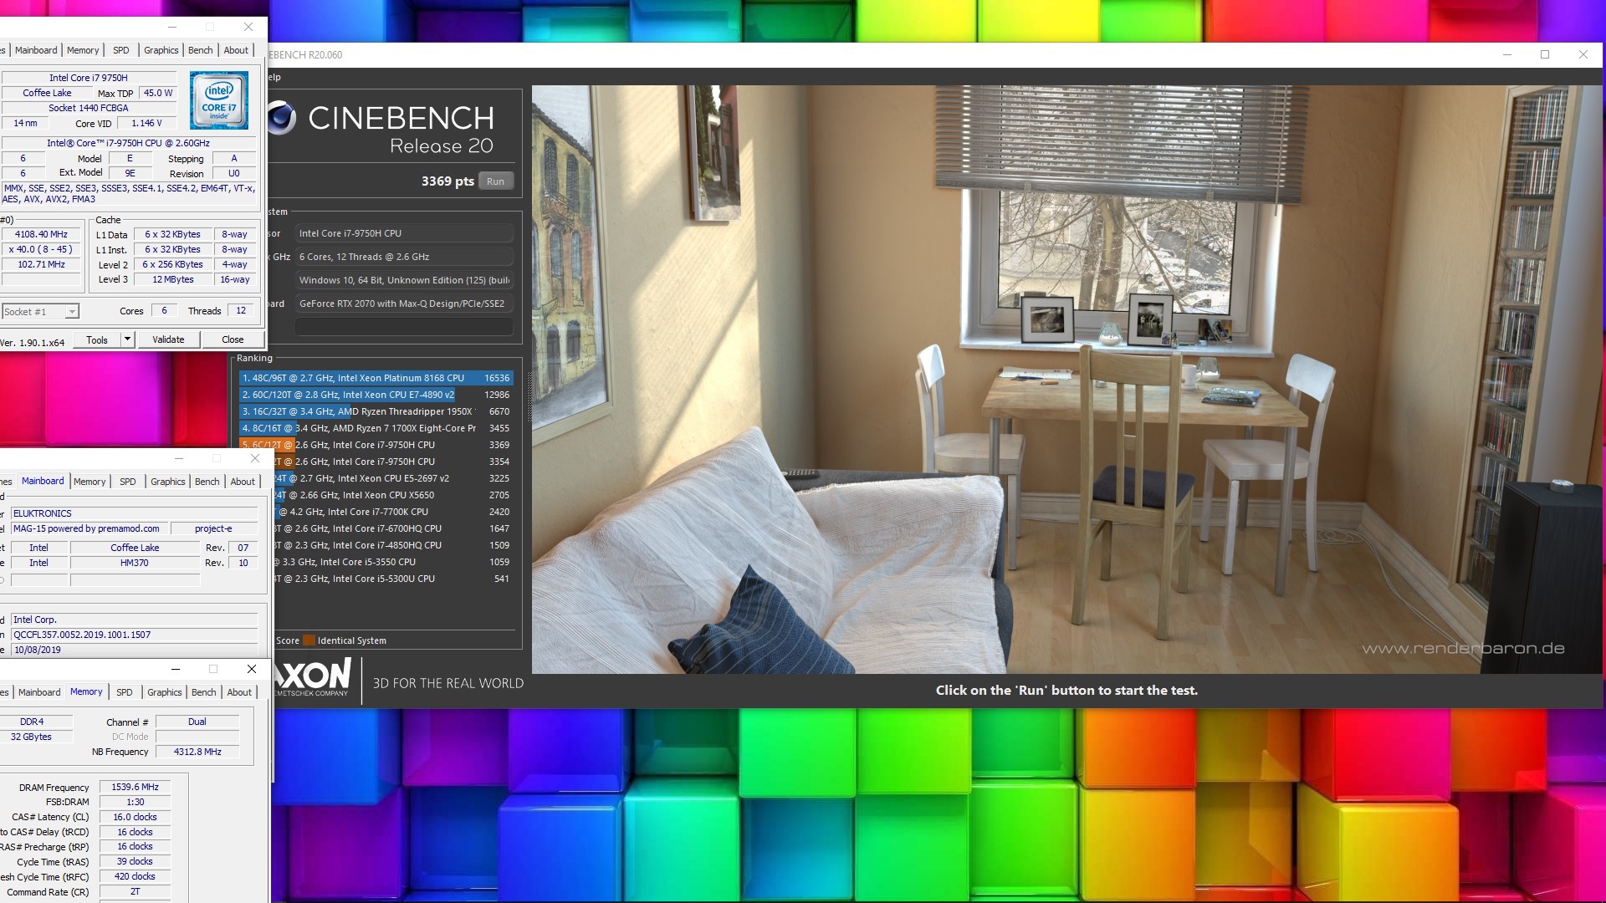1606x903 pixels.
Task: Select Ryzen Threadripper 1950X ranking row
Action: (376, 411)
